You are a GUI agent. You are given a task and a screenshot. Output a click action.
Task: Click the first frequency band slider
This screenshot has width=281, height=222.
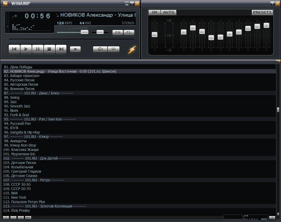click(184, 32)
